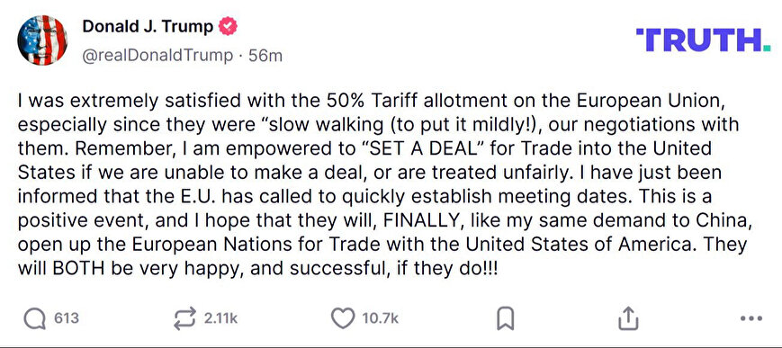Open the 56m timestamp link
782x348 pixels.
[265, 56]
